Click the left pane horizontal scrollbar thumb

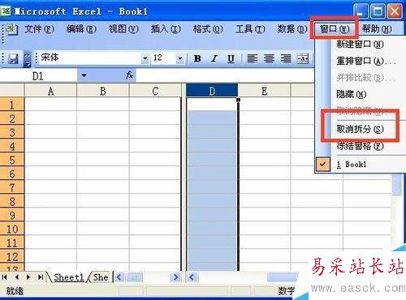[x=134, y=277]
